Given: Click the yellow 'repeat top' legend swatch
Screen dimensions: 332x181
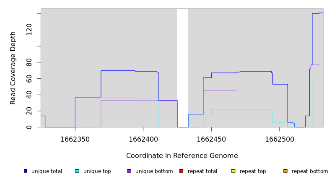Looking at the screenshot, I should pos(233,171).
